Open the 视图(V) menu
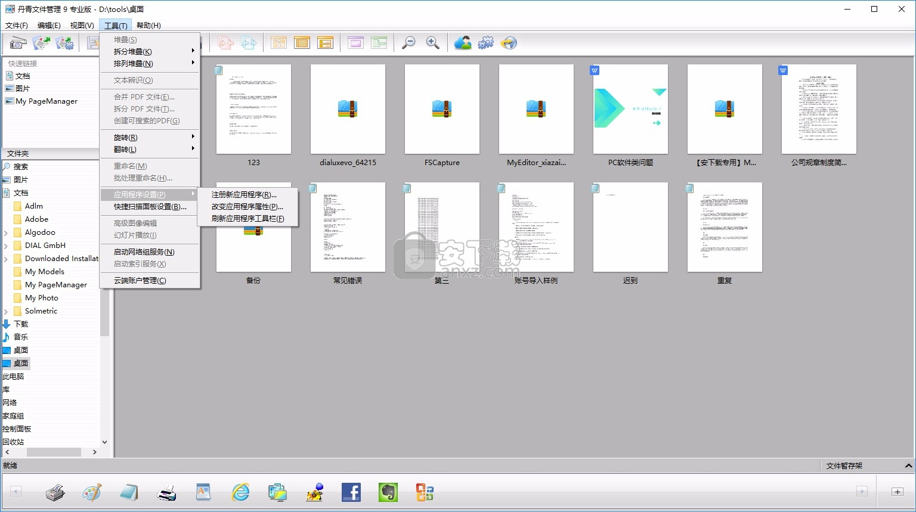 (x=82, y=25)
